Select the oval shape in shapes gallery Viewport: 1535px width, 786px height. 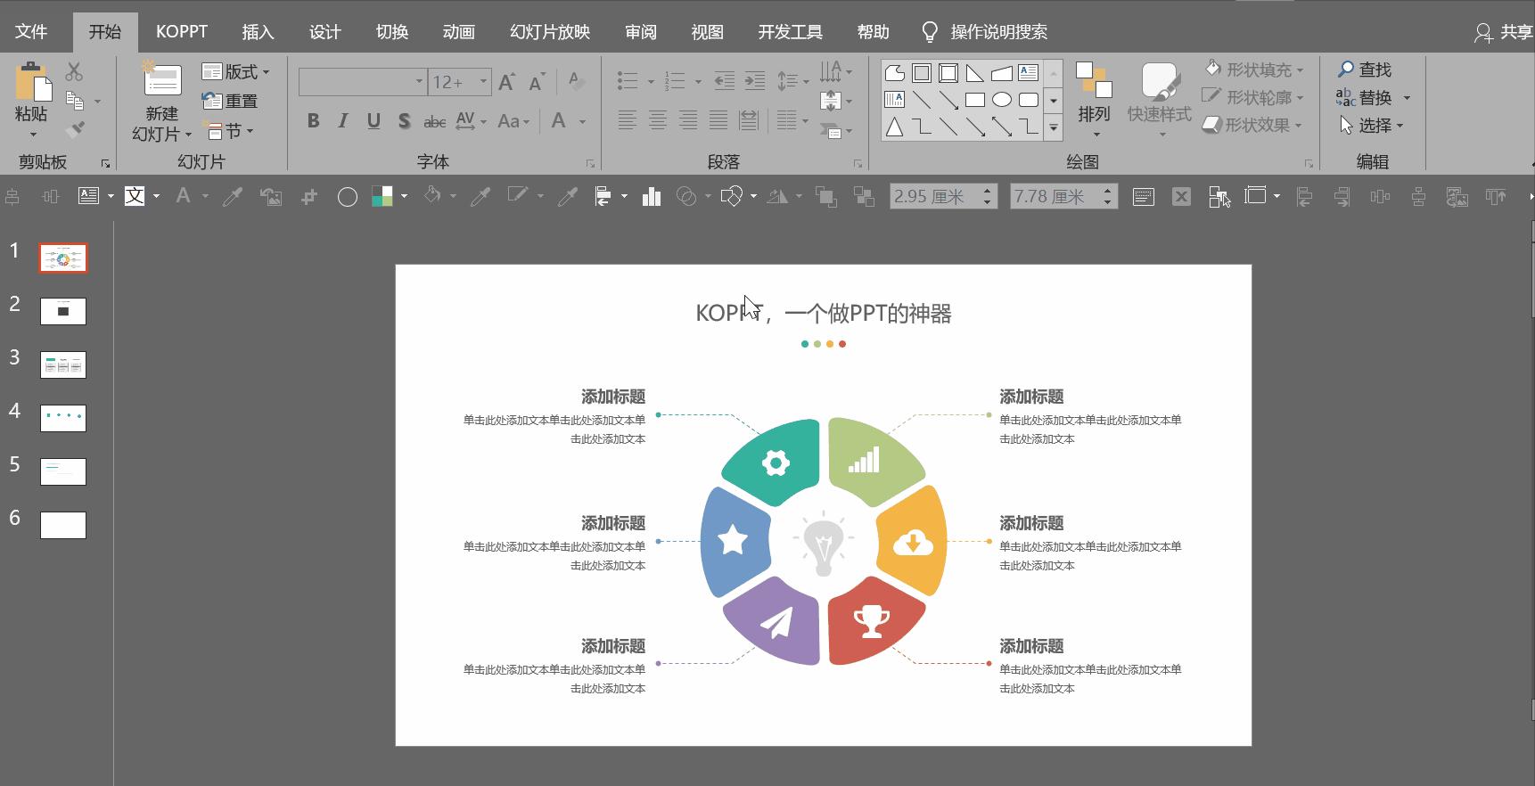(1002, 100)
